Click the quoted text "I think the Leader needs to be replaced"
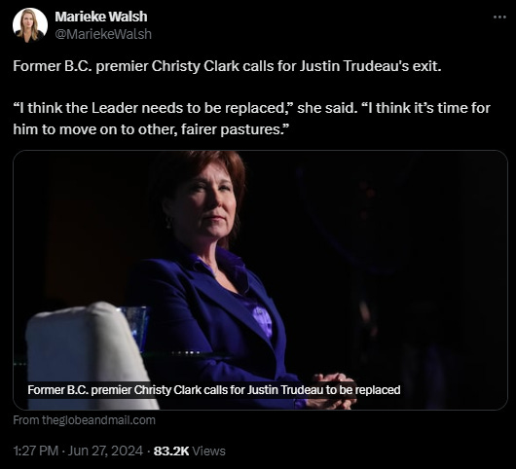The height and width of the screenshot is (469, 516). click(154, 108)
